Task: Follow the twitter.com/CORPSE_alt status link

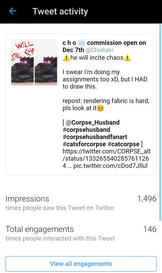Action: click(106, 159)
